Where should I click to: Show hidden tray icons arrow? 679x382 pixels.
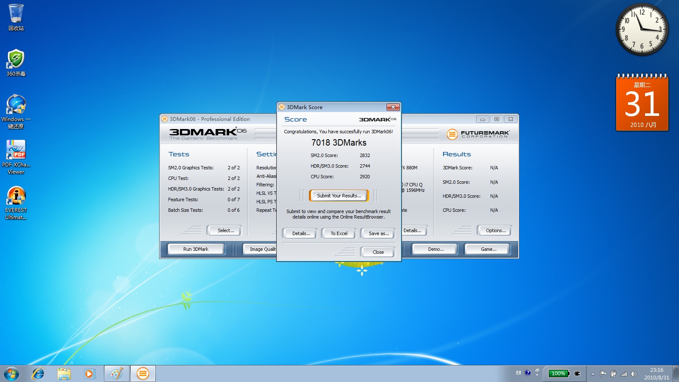tap(593, 374)
